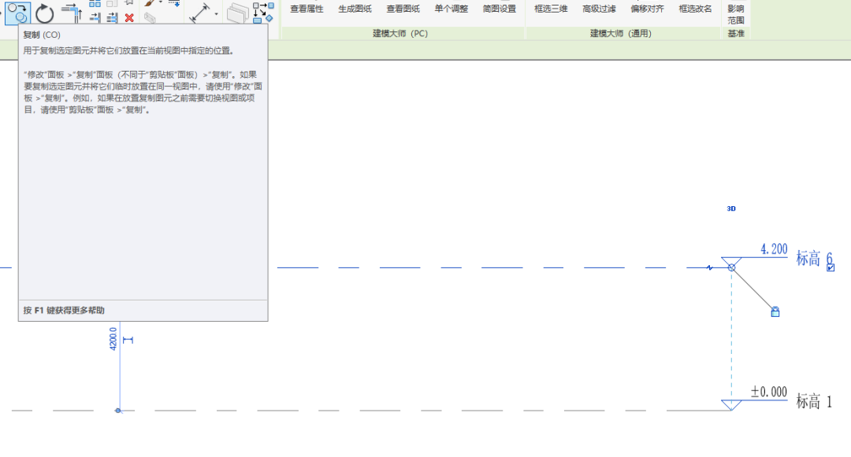Select the Rotate tool

45,13
